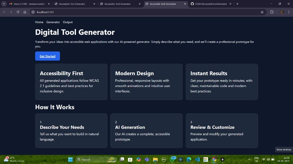Click the Describe Your Needs step title
The image size is (293, 164).
point(62,127)
